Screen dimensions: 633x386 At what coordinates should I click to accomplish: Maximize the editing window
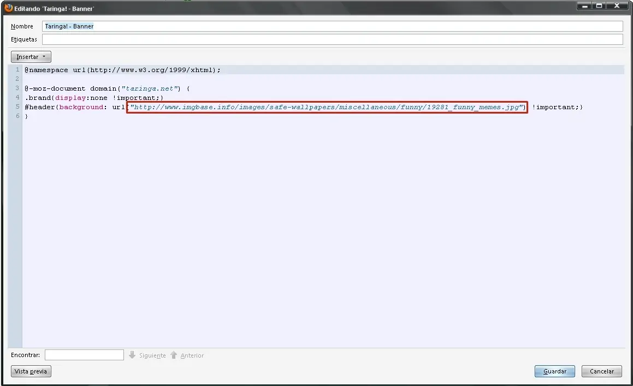600,5
